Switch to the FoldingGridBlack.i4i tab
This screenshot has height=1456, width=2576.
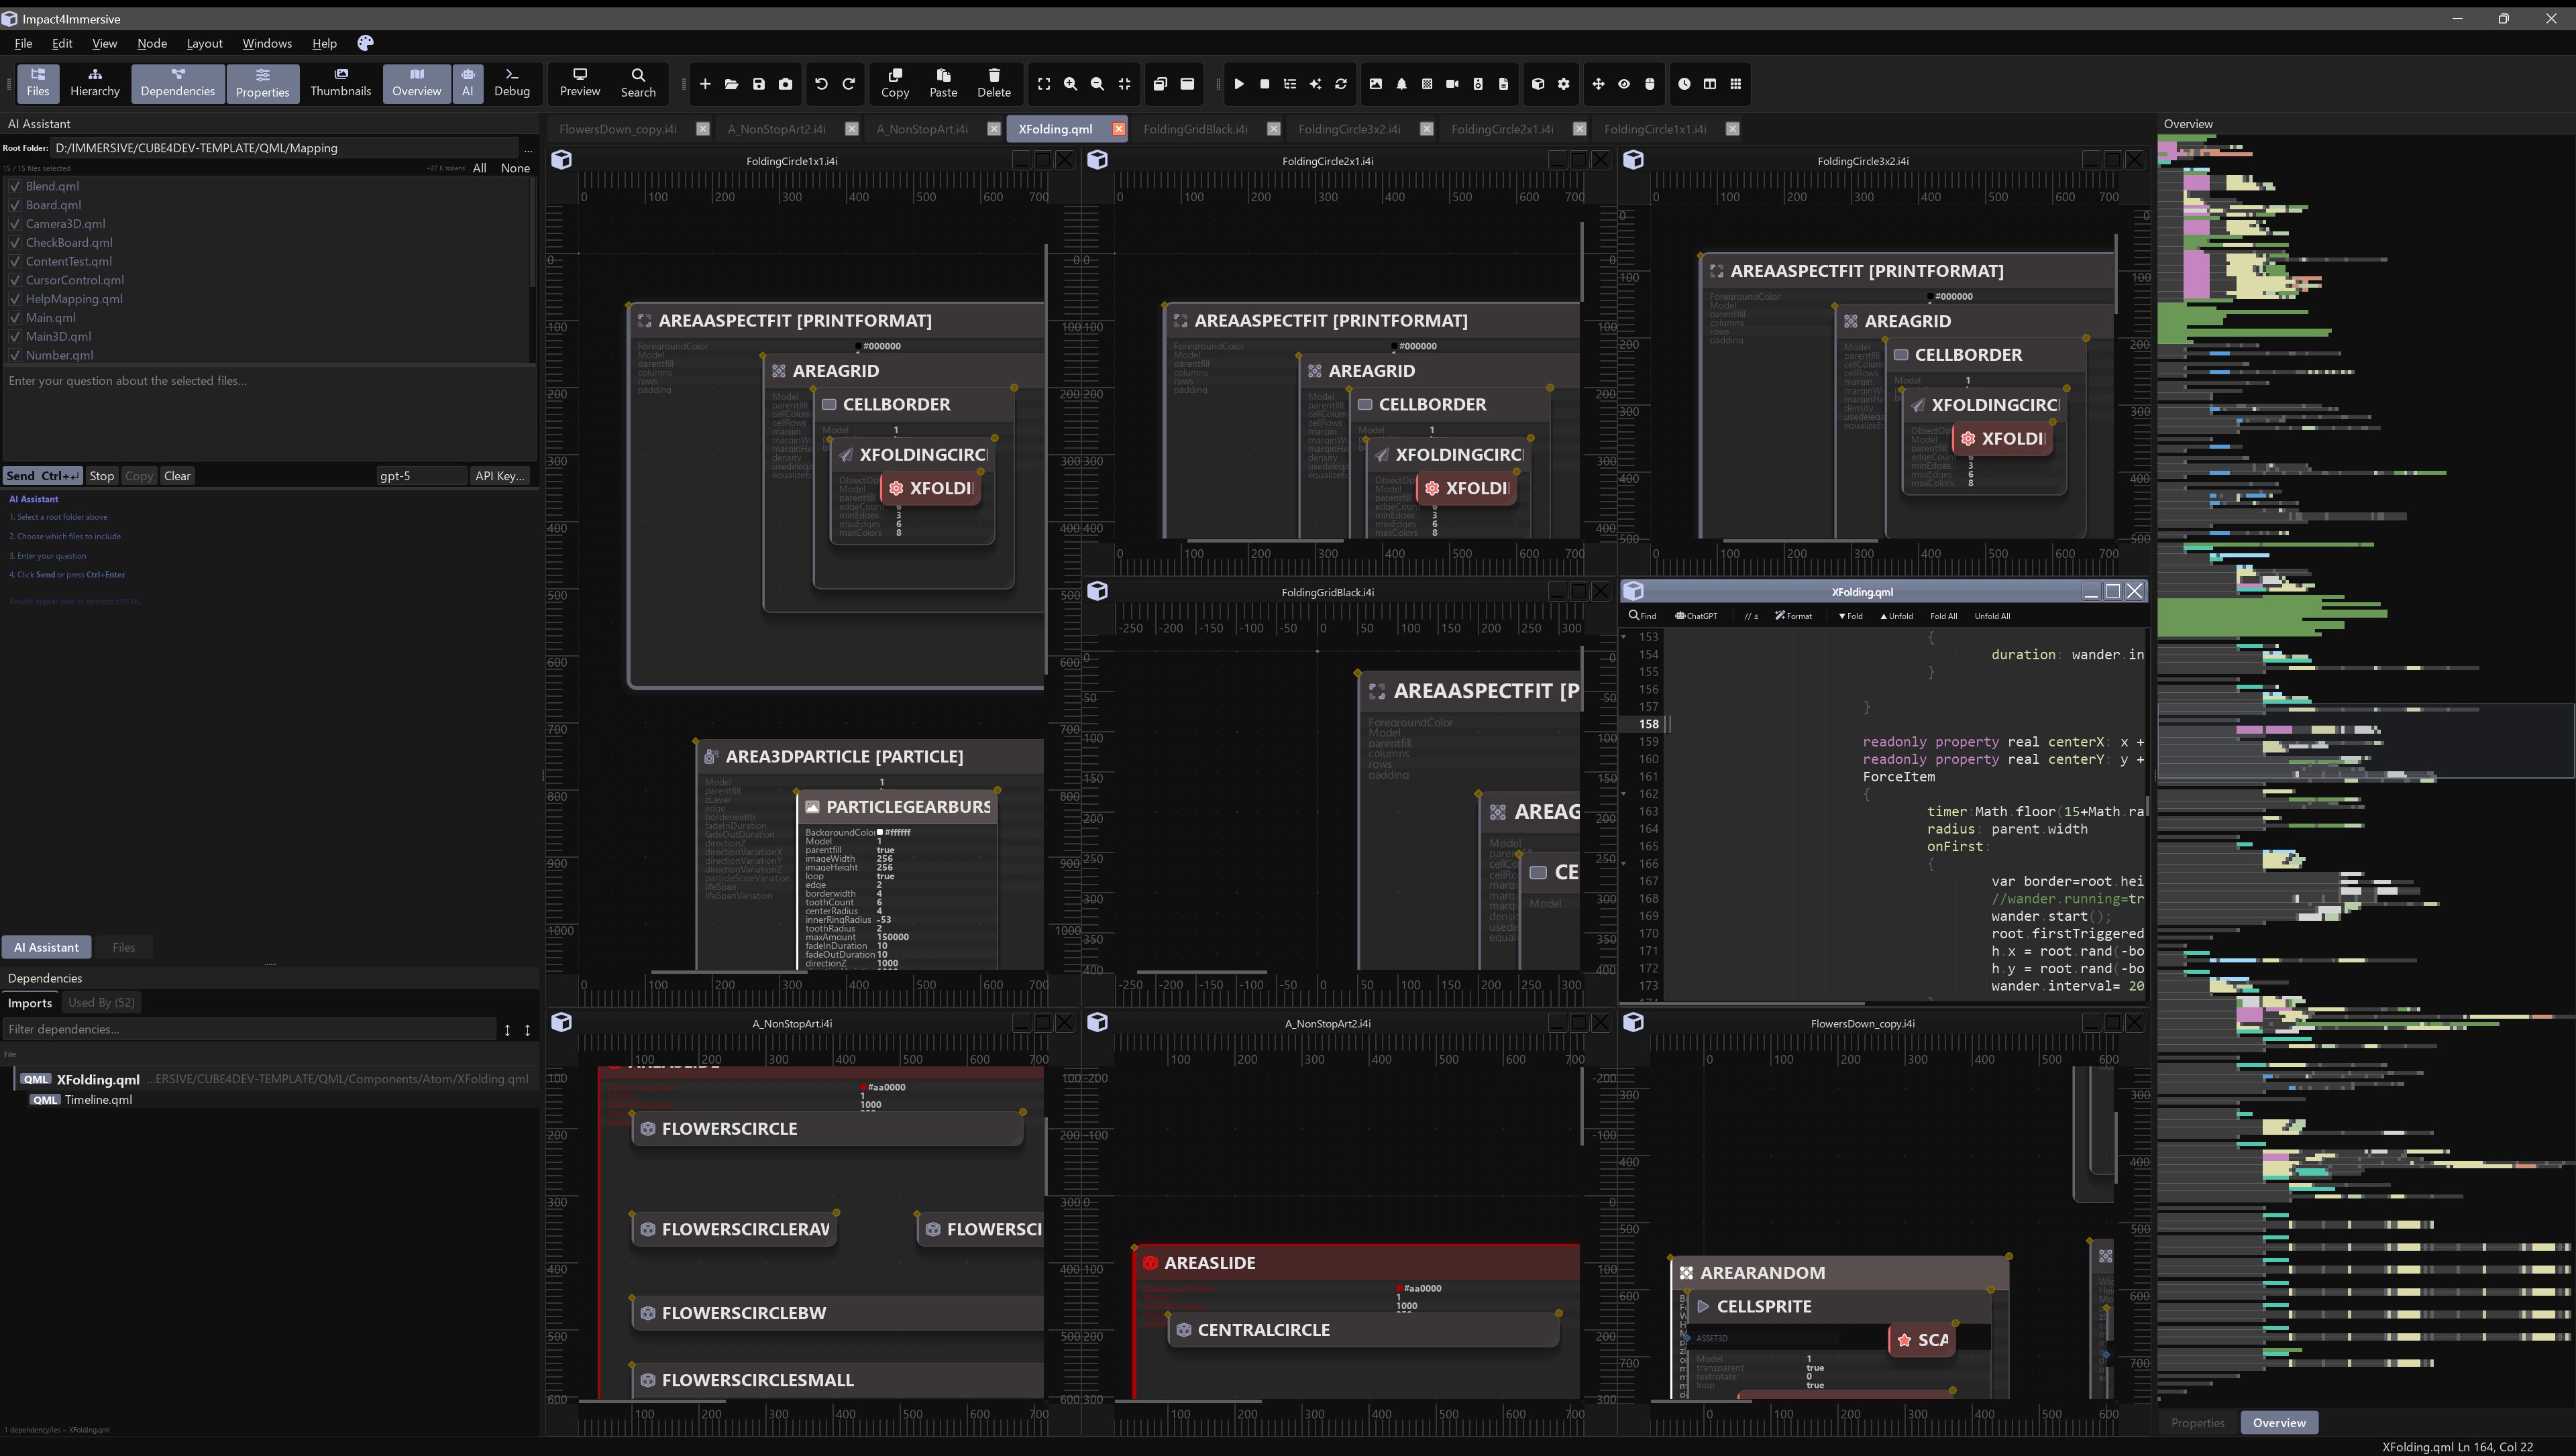coord(1195,129)
